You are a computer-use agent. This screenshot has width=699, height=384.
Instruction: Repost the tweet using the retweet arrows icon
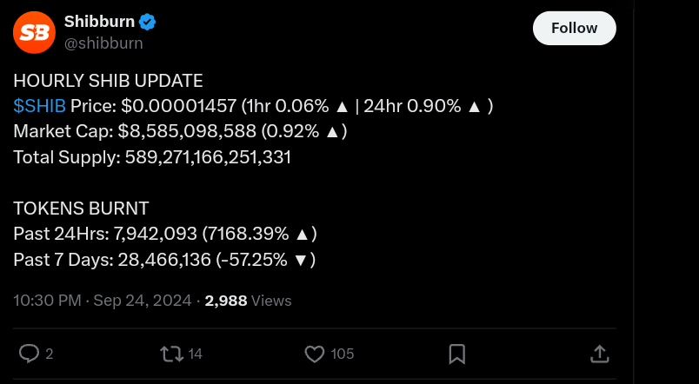(171, 354)
